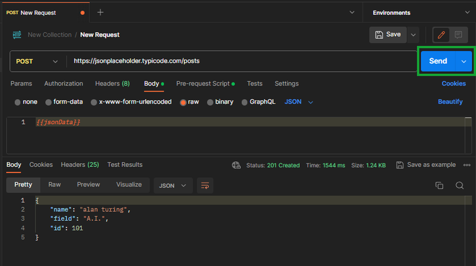
Task: Open the comments icon
Action: click(459, 35)
